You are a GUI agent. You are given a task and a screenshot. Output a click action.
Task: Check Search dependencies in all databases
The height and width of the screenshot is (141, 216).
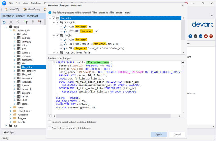[49, 128]
